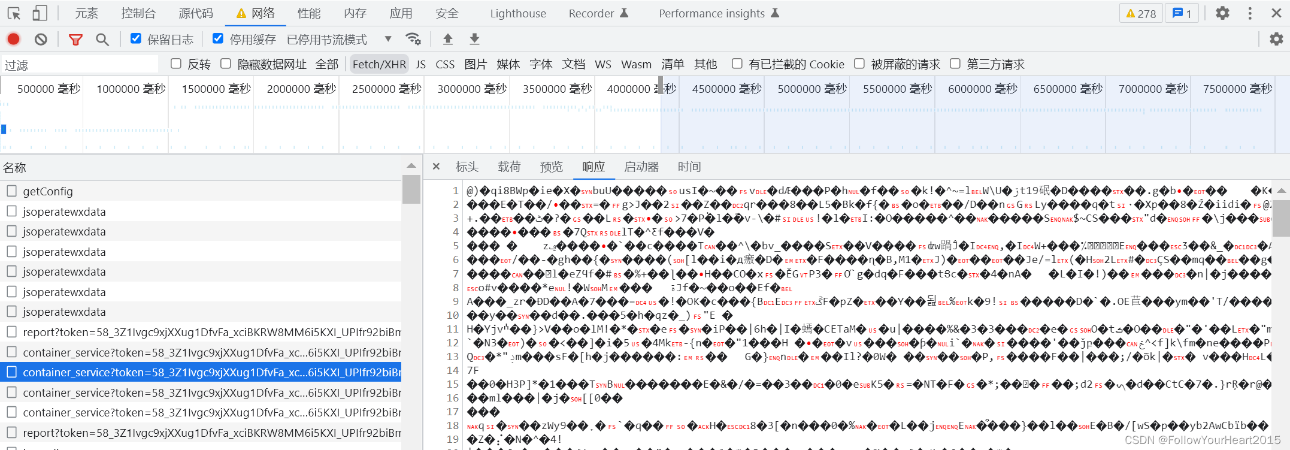The image size is (1290, 450).
Task: Switch to 控制台 panel tab
Action: (138, 13)
